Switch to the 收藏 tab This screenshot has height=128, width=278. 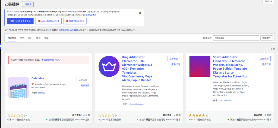click(x=46, y=38)
